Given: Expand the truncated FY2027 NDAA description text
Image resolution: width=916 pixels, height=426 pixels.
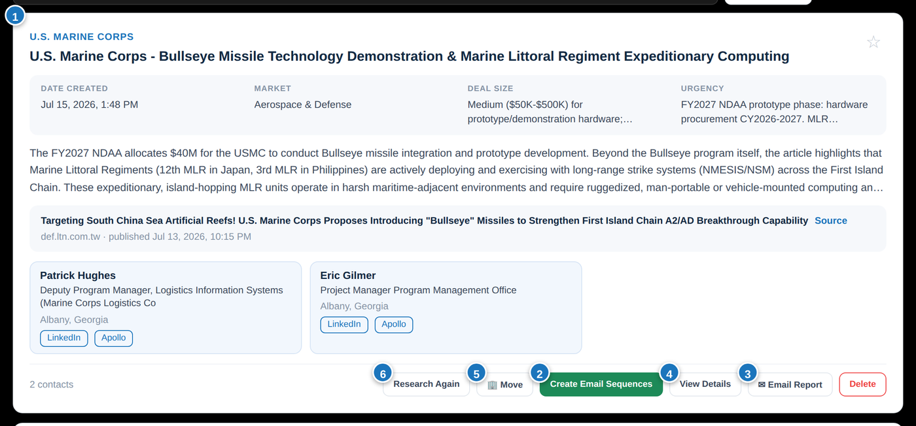Looking at the screenshot, I should coord(457,171).
